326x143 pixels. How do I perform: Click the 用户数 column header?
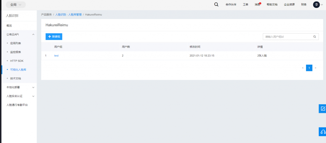(126, 47)
